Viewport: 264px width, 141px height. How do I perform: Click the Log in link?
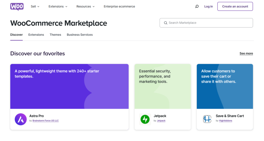click(208, 6)
